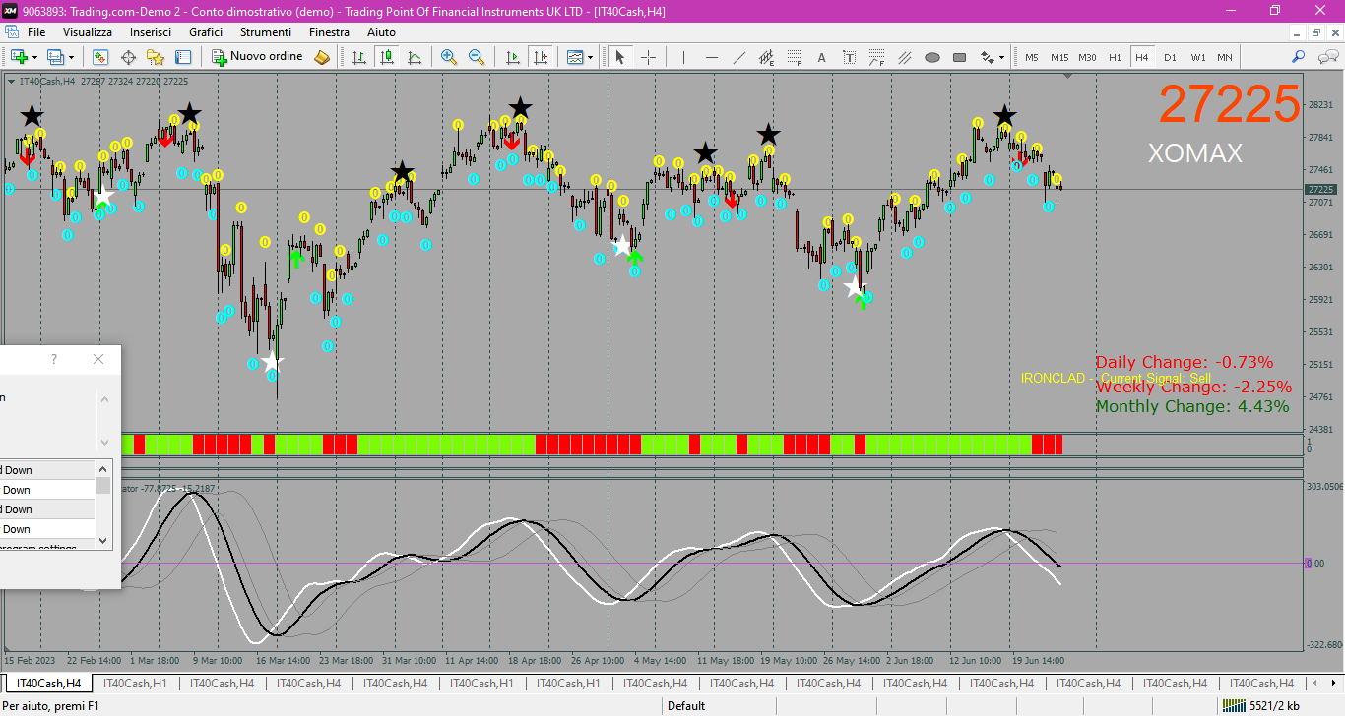Open the Visualizza menu
The image size is (1345, 716).
coord(88,32)
